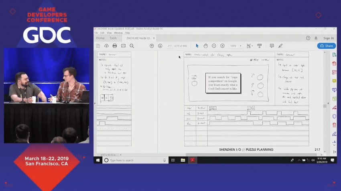Go to previous page arrow
Screen dimensions: 341x191
point(152,46)
